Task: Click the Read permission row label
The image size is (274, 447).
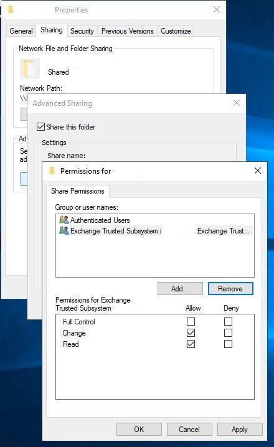Action: click(71, 344)
